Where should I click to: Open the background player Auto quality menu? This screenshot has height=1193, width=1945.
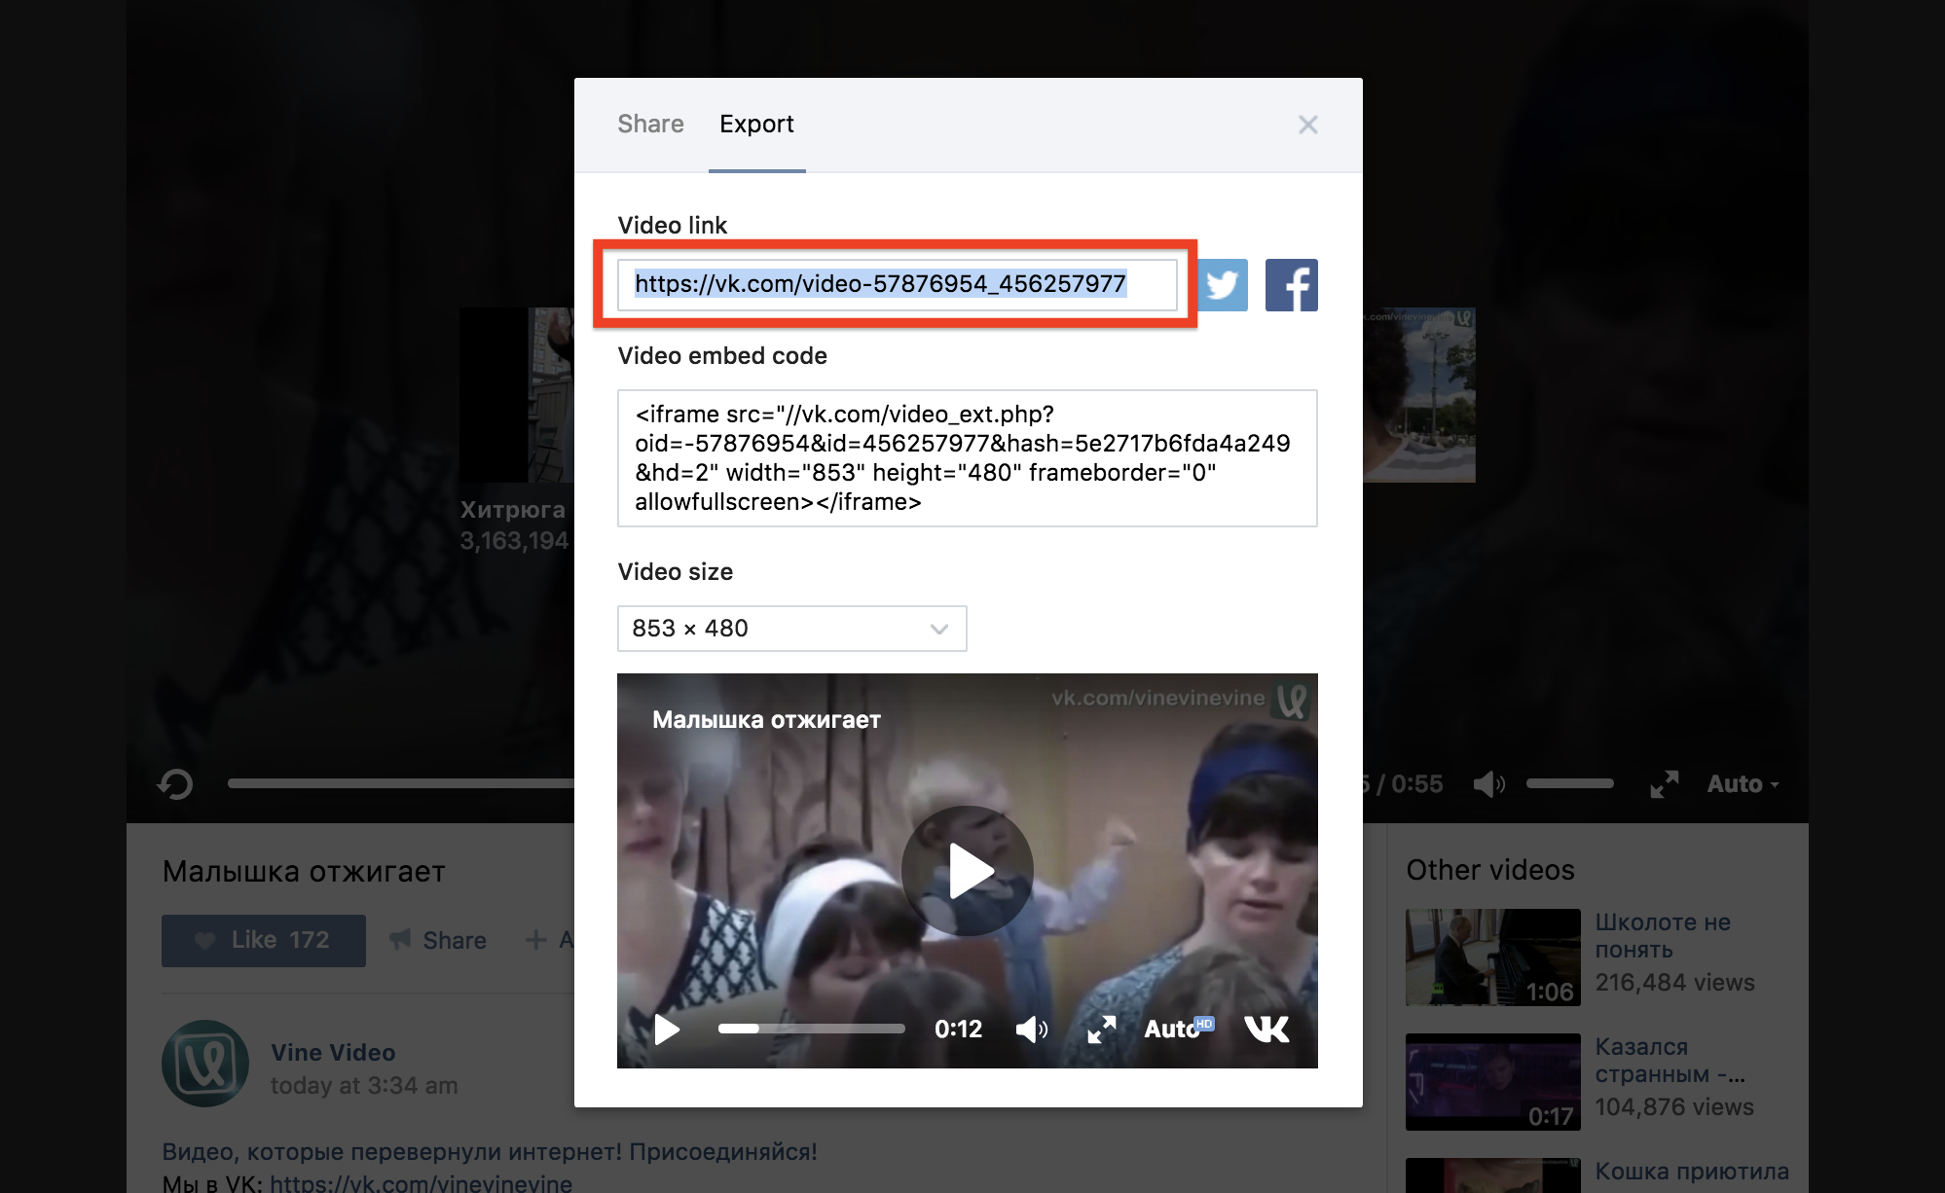pos(1743,784)
